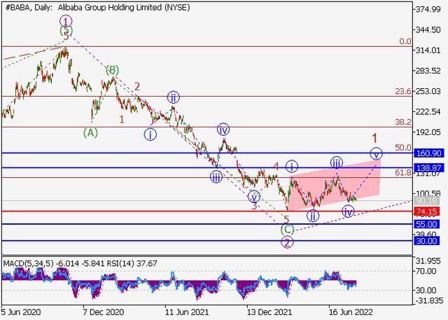
Task: Select the blue circled ii under pink channel
Action: point(313,216)
